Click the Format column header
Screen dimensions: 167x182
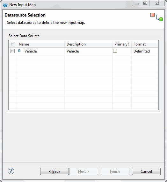(144, 44)
